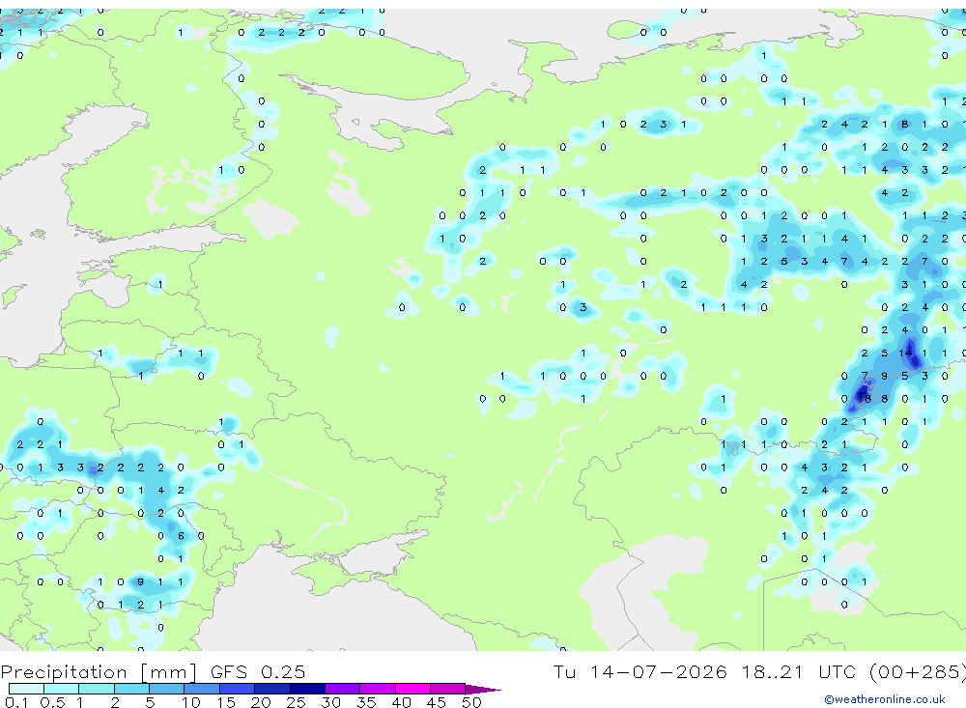The width and height of the screenshot is (966, 708).
Task: Click the legend tick label '0.1'
Action: 16,702
